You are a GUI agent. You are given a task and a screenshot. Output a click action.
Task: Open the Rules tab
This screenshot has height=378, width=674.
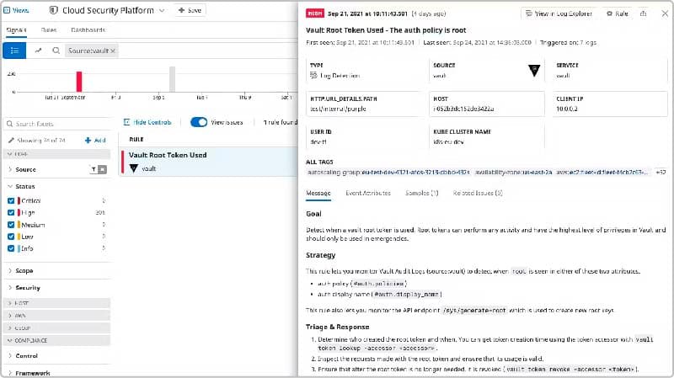(49, 29)
